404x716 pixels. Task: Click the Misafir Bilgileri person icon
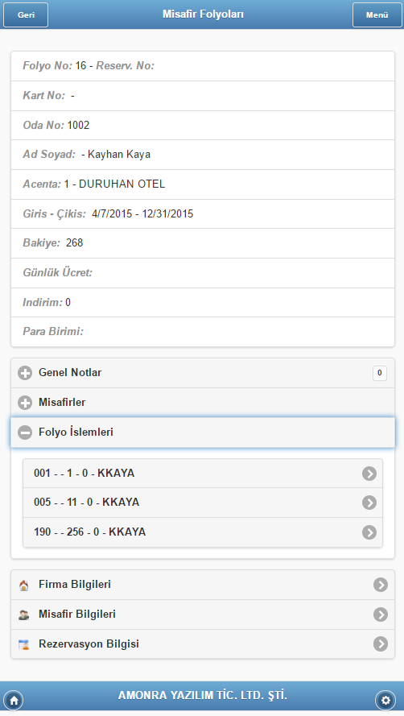[23, 615]
